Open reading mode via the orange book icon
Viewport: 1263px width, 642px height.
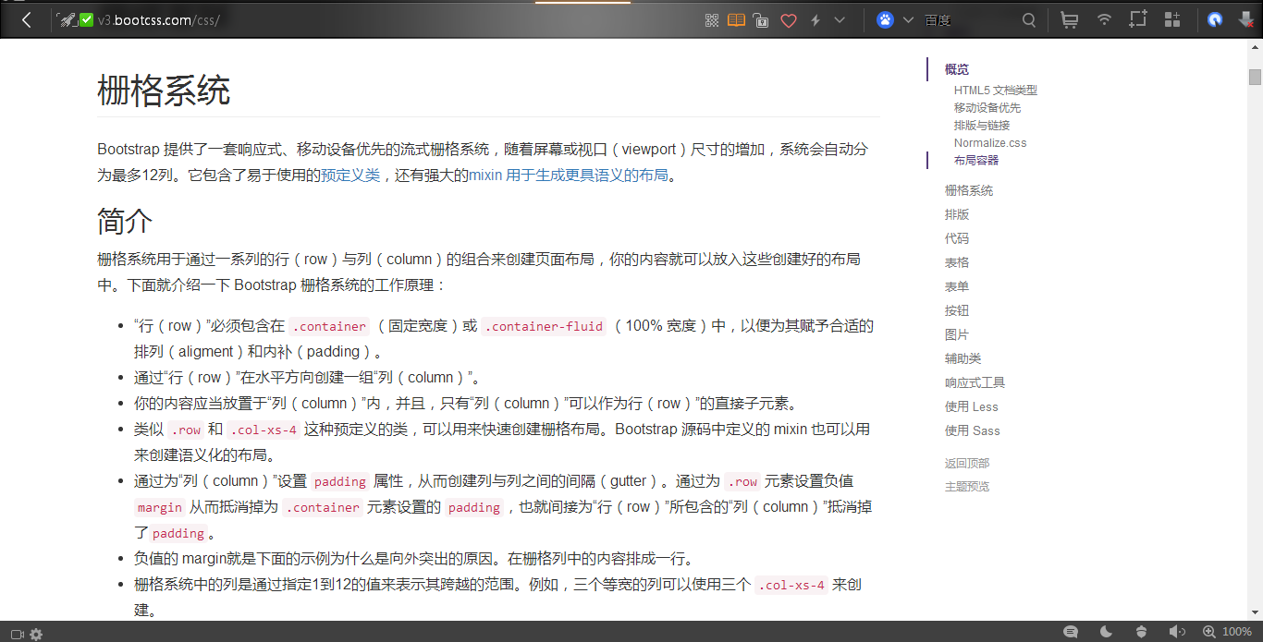[736, 19]
